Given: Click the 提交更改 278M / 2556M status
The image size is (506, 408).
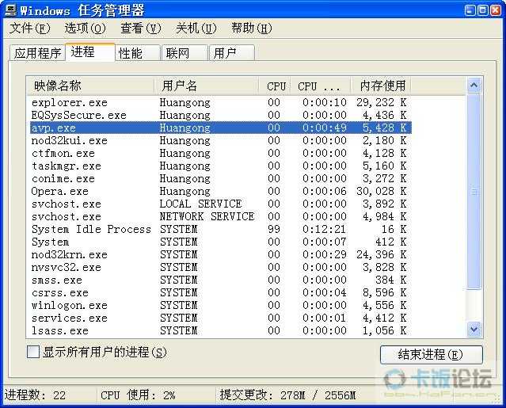Looking at the screenshot, I should pos(287,395).
